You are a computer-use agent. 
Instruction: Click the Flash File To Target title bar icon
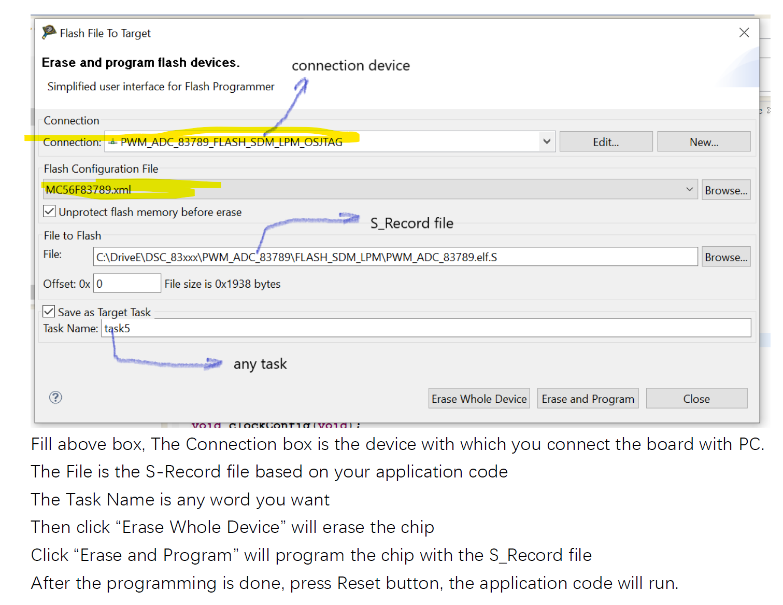(48, 32)
